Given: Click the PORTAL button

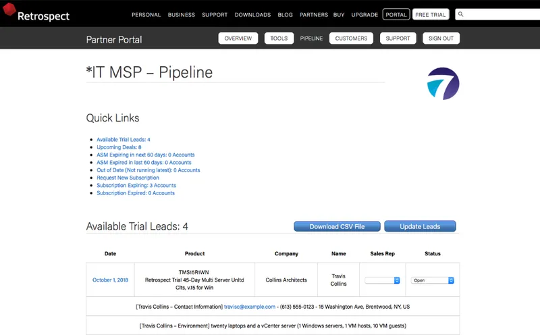Looking at the screenshot, I should (x=396, y=14).
